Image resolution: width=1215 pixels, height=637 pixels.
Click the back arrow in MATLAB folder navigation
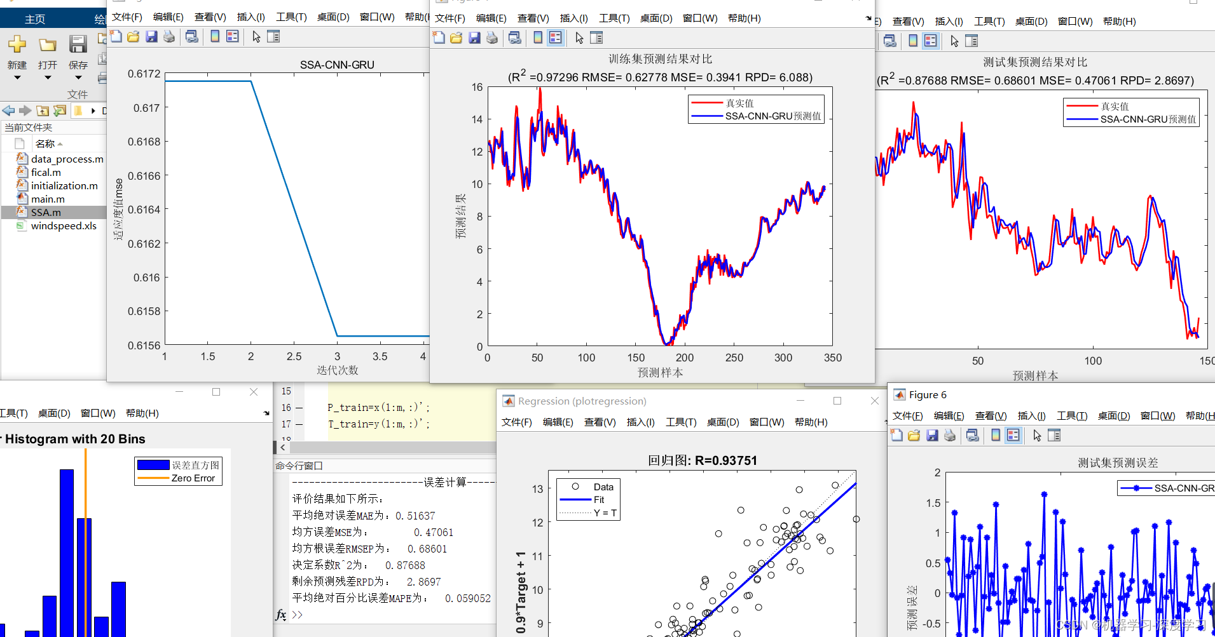tap(8, 111)
